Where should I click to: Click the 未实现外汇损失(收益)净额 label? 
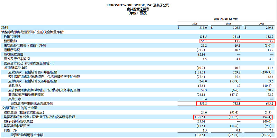pyautogui.click(x=25, y=46)
